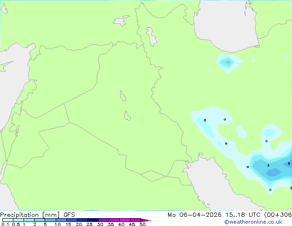292x226 pixels.
Task: Click the legend value '20'
Action: (79, 224)
